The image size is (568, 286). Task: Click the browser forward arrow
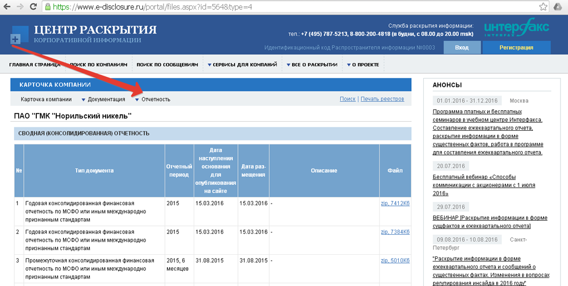pos(20,7)
